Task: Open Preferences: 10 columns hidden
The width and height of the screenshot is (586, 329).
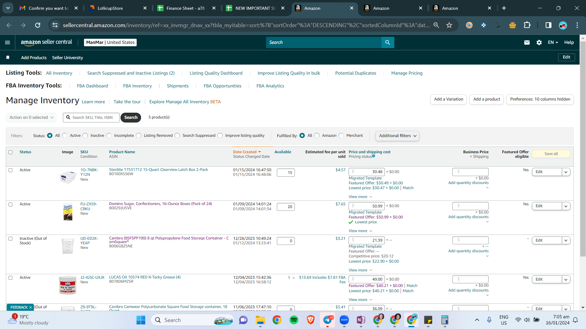Action: [x=540, y=99]
